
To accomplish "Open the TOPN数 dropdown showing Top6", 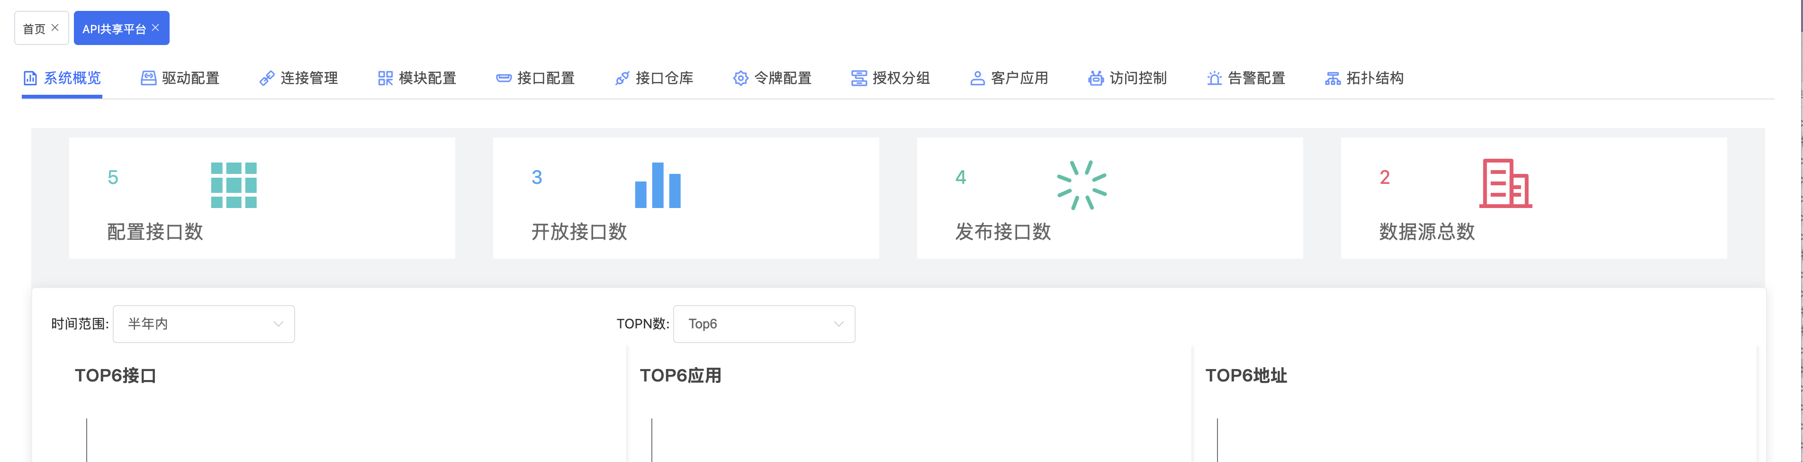I will coord(763,323).
